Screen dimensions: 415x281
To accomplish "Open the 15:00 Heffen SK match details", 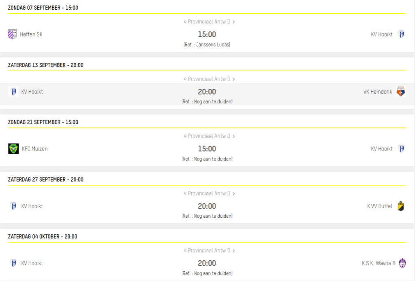I will coord(207,34).
